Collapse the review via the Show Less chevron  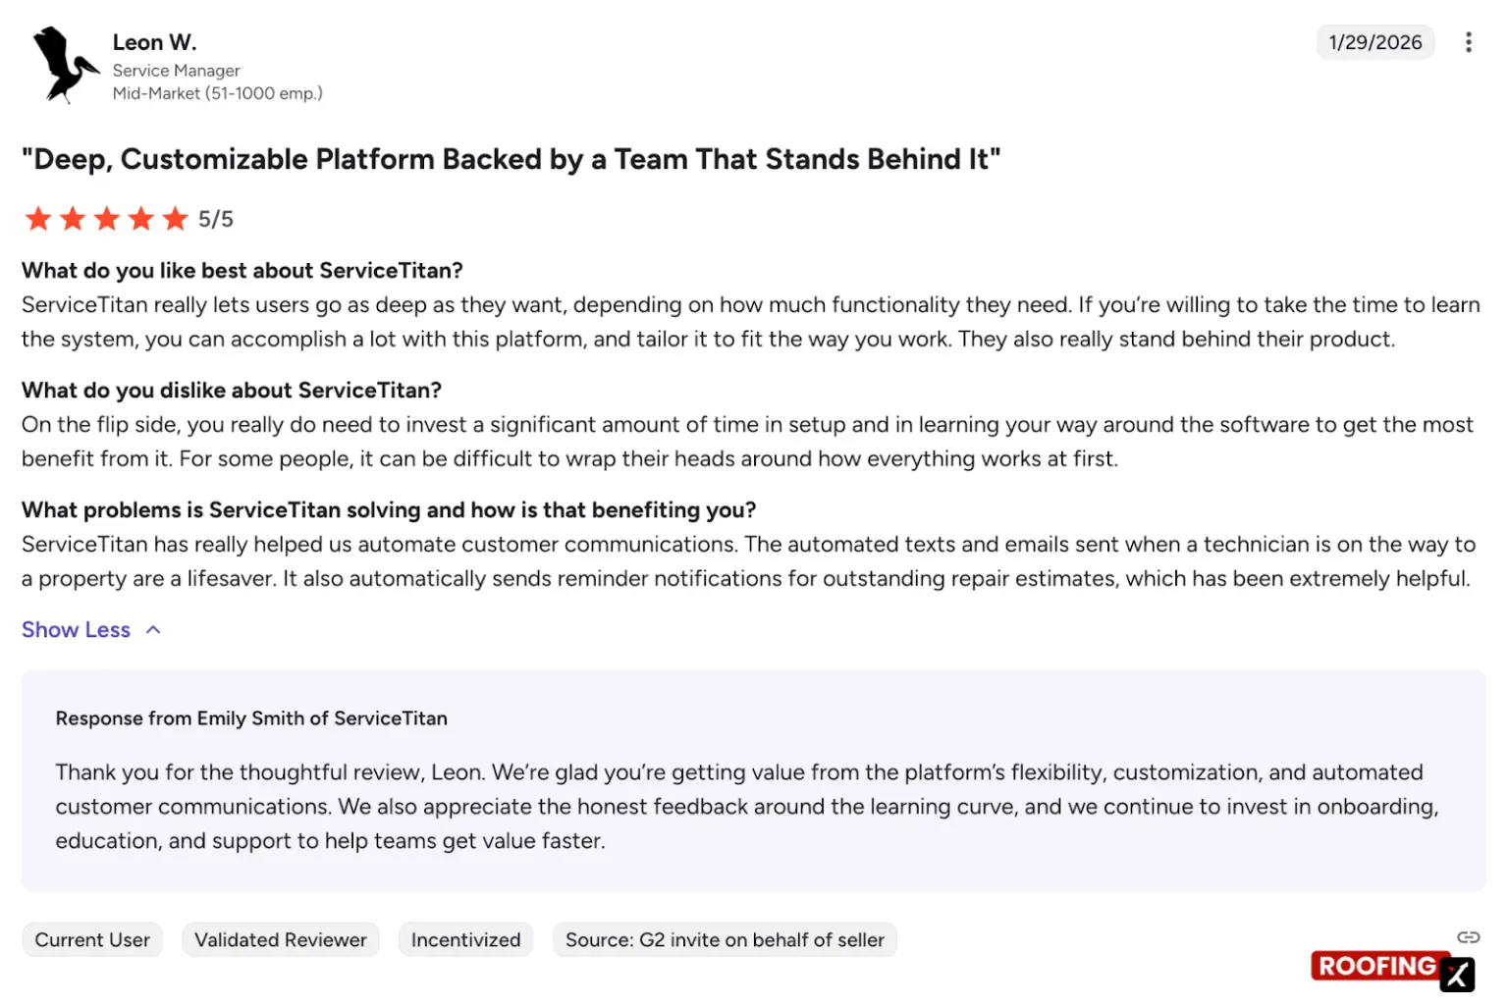[x=153, y=629]
